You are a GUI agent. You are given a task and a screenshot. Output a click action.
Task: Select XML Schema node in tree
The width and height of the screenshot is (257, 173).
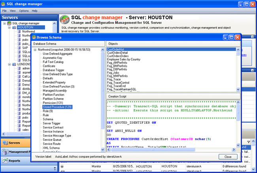tap(51, 148)
